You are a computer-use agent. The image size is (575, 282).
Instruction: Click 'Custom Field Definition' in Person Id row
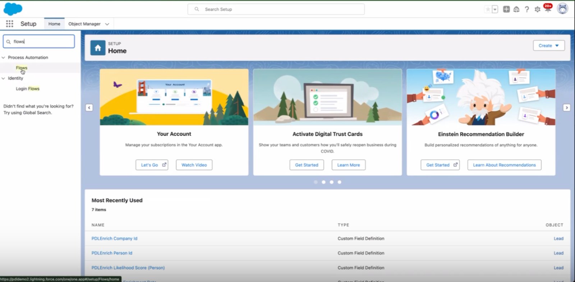click(x=361, y=253)
